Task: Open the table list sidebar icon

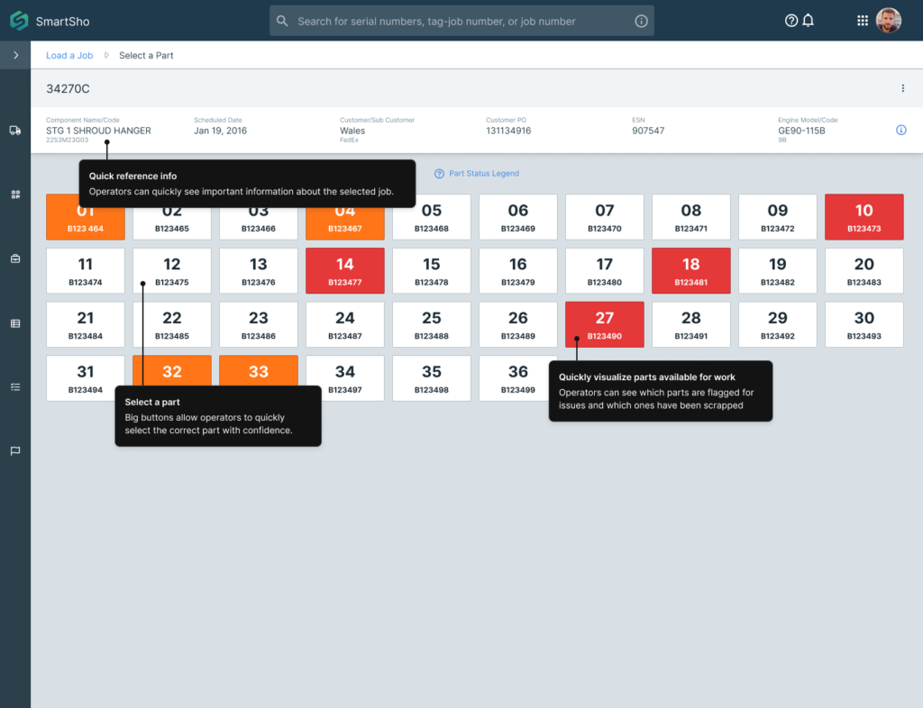Action: 15,323
